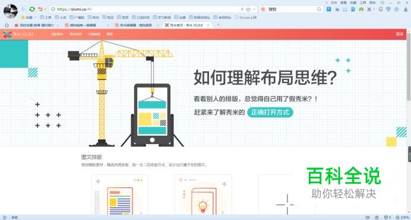Click the skin shirt icon in title bar
Image resolution: width=411 pixels, height=220 pixels.
click(382, 2)
